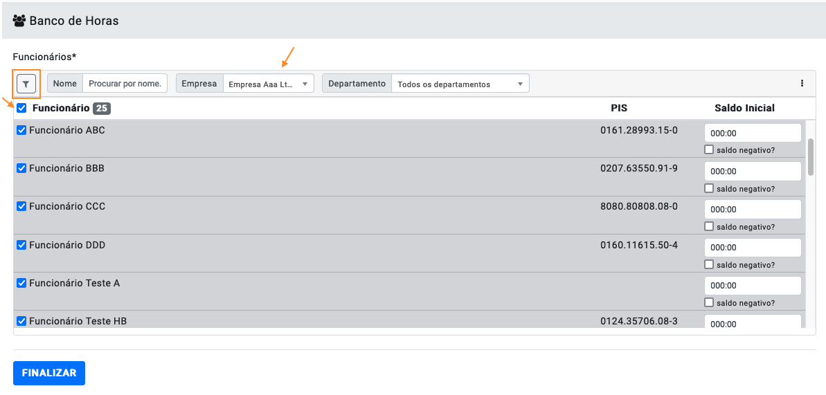
Task: Click the Banco de Horas people icon
Action: (19, 21)
